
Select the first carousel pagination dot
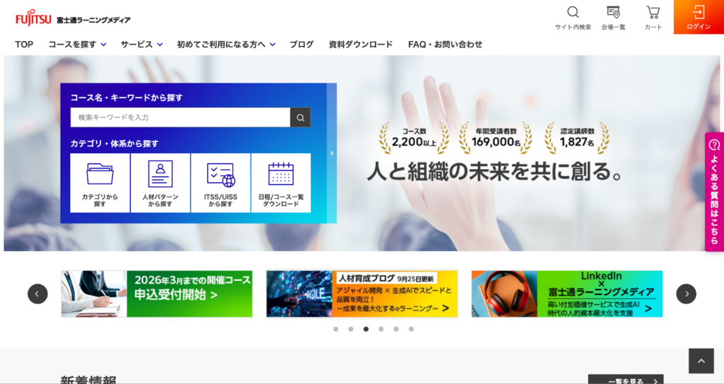(336, 329)
